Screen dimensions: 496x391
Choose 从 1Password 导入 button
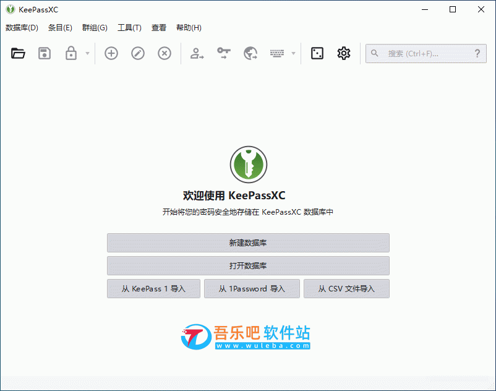point(252,288)
